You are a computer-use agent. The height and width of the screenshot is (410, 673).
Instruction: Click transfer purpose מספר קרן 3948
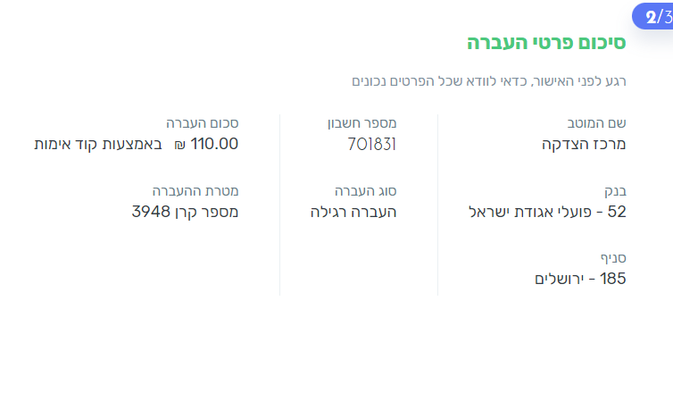(x=185, y=212)
